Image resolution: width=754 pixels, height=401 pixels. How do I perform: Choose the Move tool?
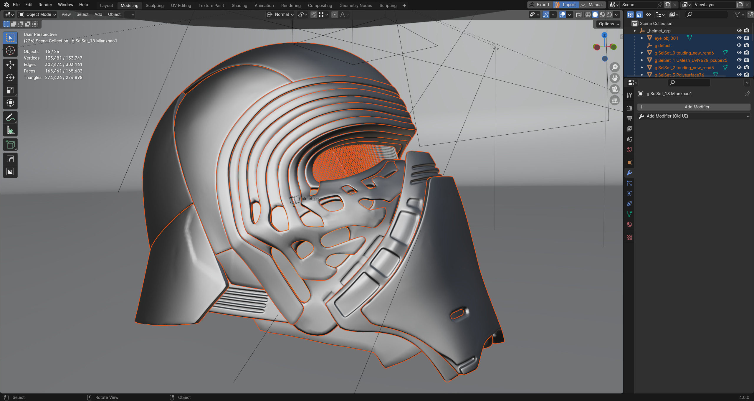(10, 65)
